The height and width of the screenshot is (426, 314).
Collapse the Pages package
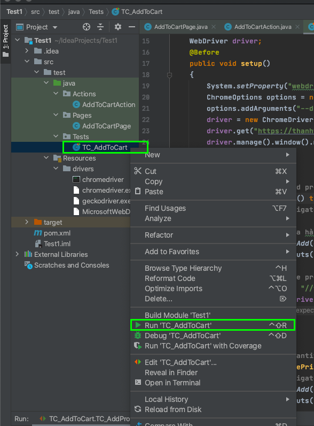click(x=56, y=115)
